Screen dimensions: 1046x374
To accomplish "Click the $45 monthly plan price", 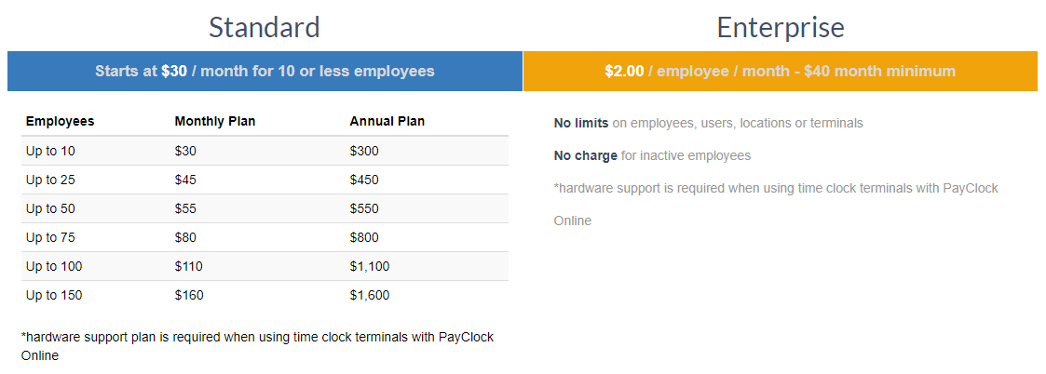I will point(185,180).
